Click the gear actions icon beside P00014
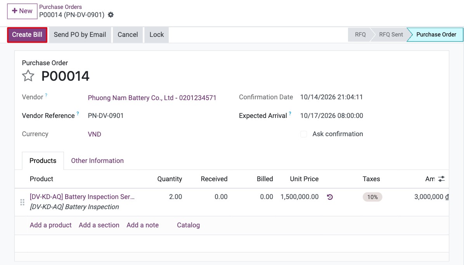 (x=111, y=15)
